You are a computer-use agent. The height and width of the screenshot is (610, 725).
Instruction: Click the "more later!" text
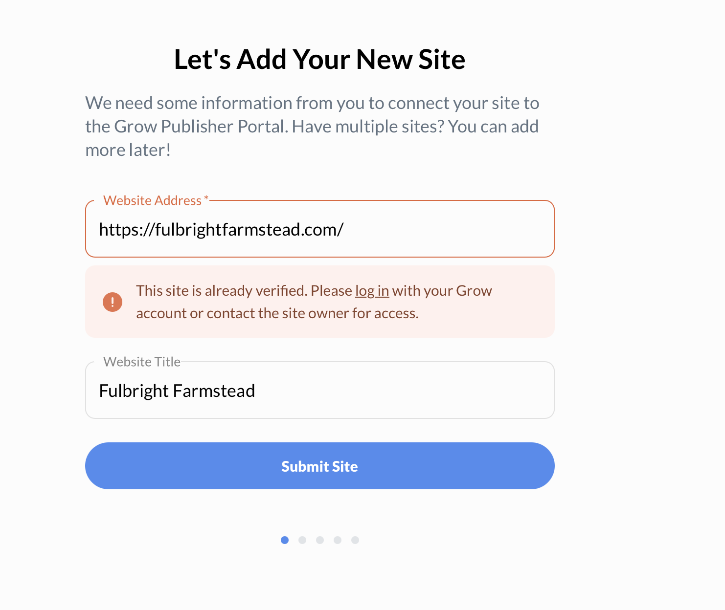128,150
